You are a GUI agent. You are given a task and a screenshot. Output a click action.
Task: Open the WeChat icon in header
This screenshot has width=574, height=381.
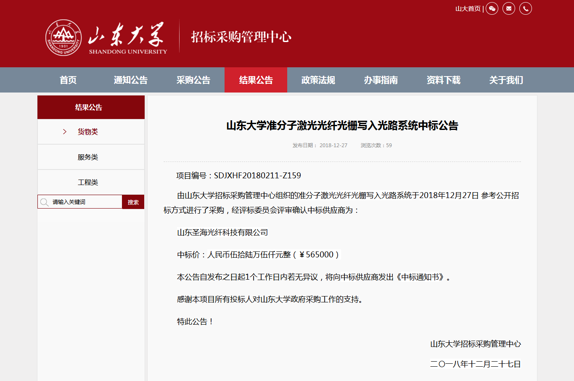tap(492, 8)
